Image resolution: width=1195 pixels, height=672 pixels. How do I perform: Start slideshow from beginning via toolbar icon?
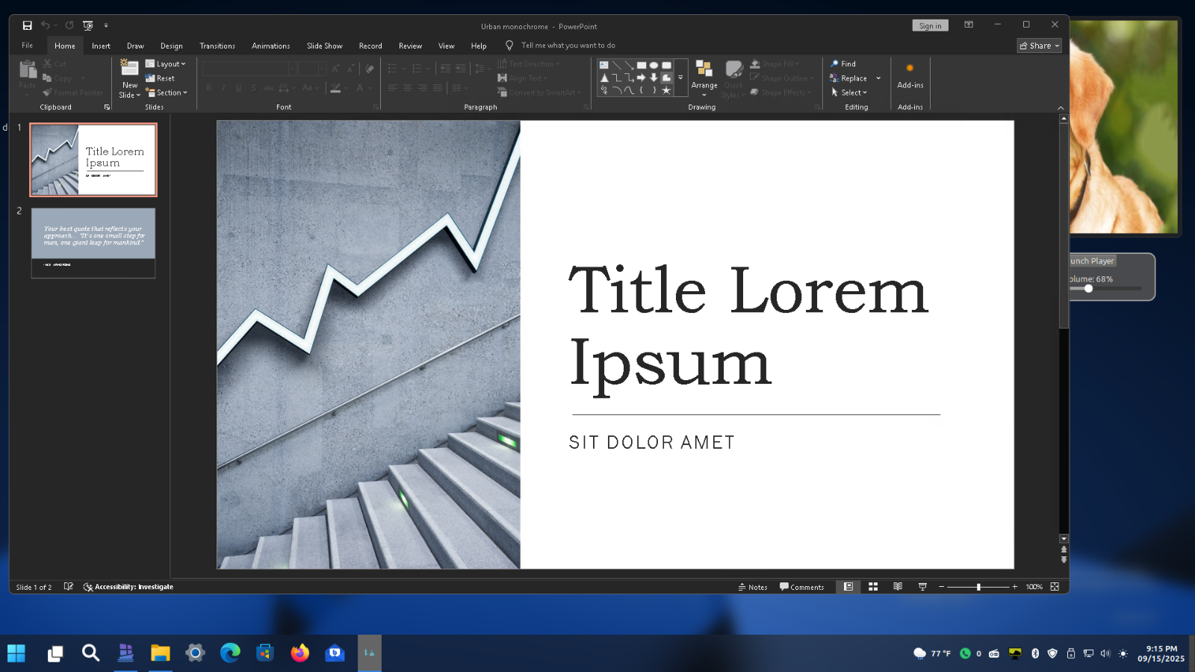coord(88,25)
